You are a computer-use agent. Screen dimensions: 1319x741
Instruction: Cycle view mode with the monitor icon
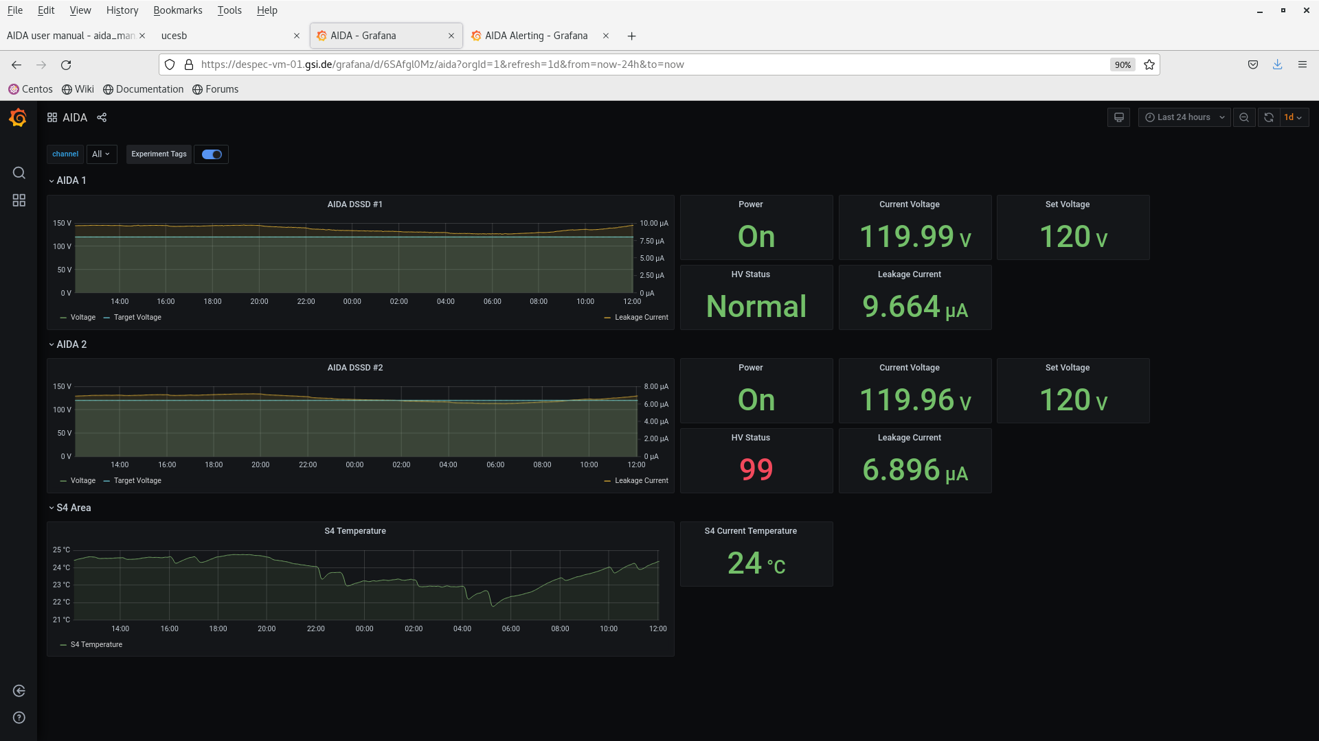pos(1118,117)
